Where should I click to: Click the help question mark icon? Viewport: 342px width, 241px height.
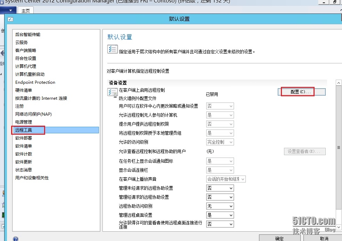pos(16,239)
